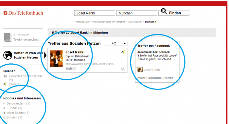Open Josef Rankl profile photo thumbnail
The image size is (229, 124).
(x=56, y=59)
